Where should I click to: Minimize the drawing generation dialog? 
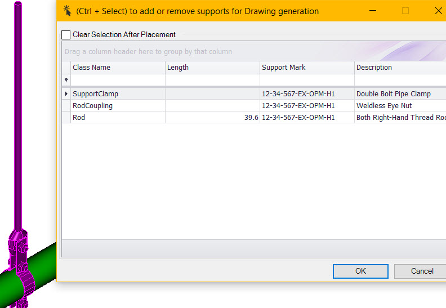coord(373,11)
